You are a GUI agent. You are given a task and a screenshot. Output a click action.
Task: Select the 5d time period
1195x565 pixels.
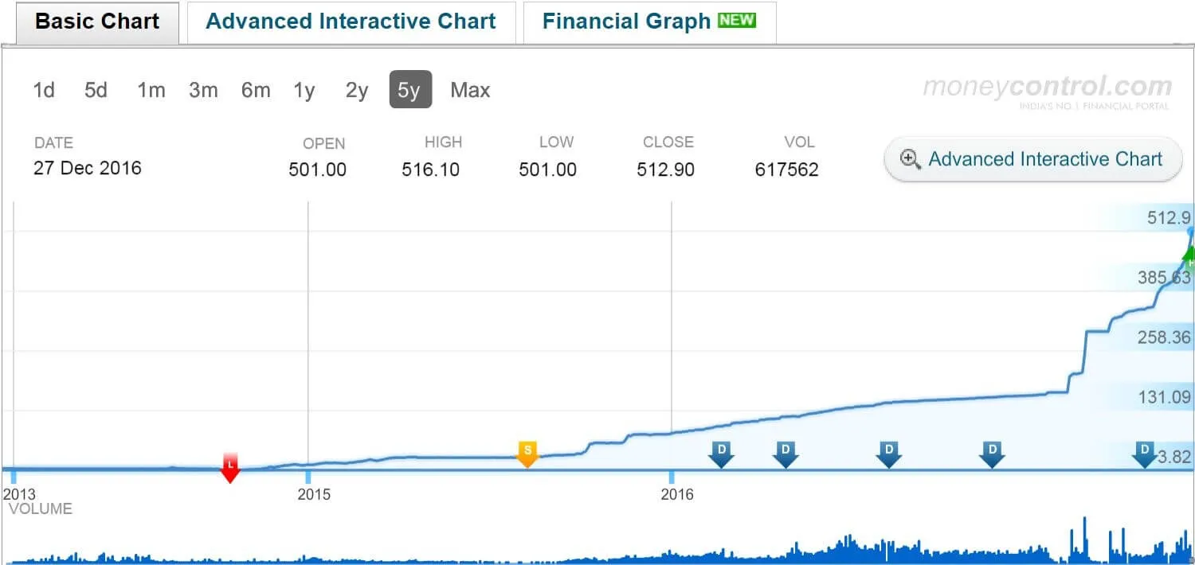(95, 90)
